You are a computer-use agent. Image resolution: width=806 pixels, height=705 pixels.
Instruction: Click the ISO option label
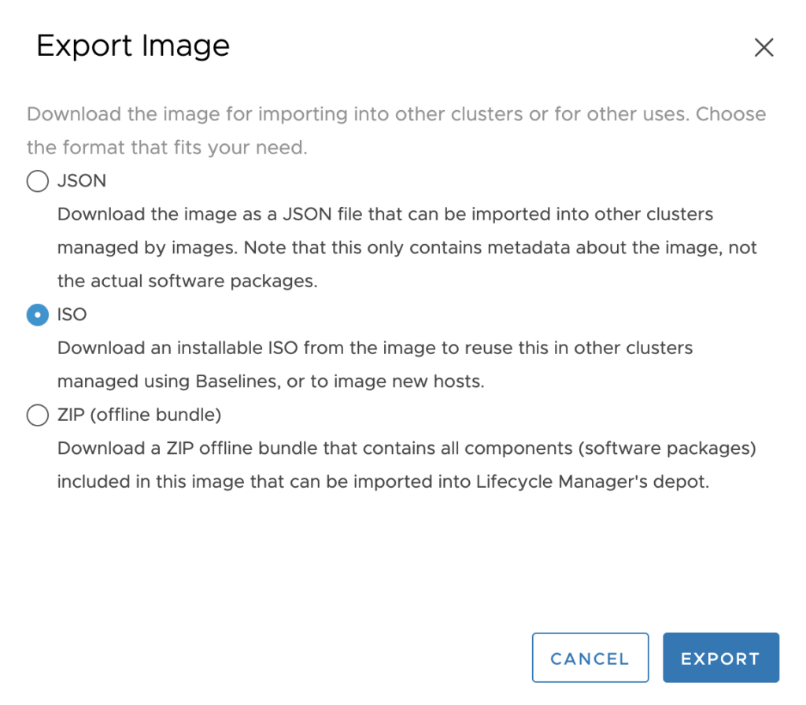coord(72,314)
